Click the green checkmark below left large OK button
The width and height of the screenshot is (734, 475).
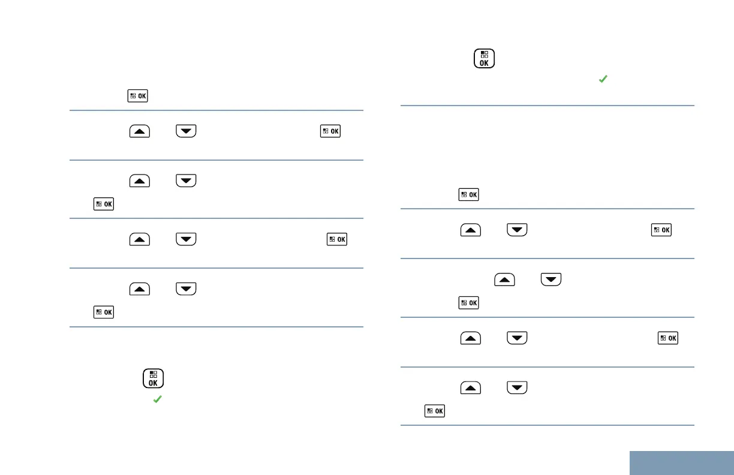[157, 399]
